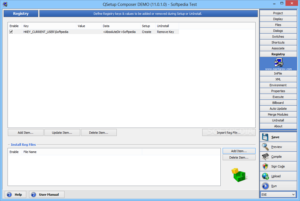
Task: Click Enable header in registry list
Action: pyautogui.click(x=14, y=26)
